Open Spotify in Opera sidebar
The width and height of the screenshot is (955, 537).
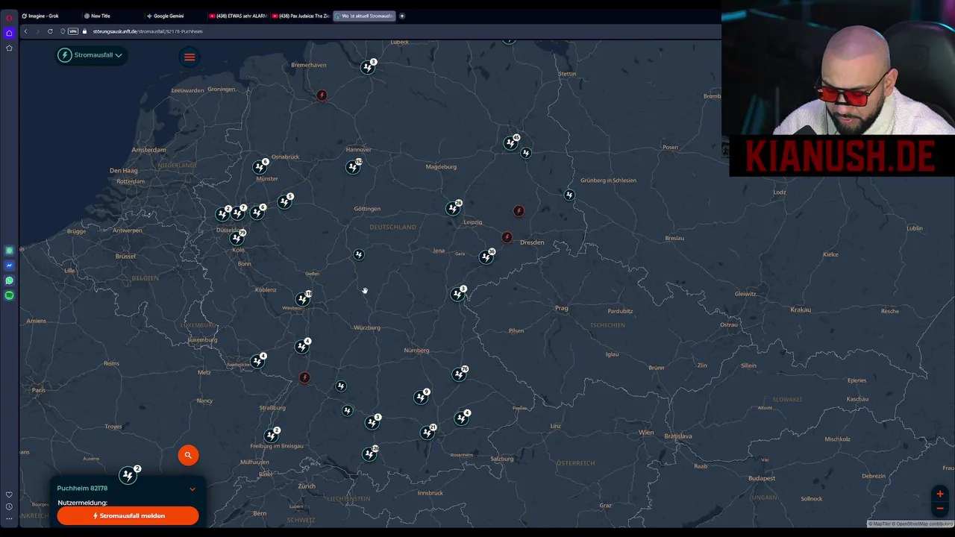9,295
